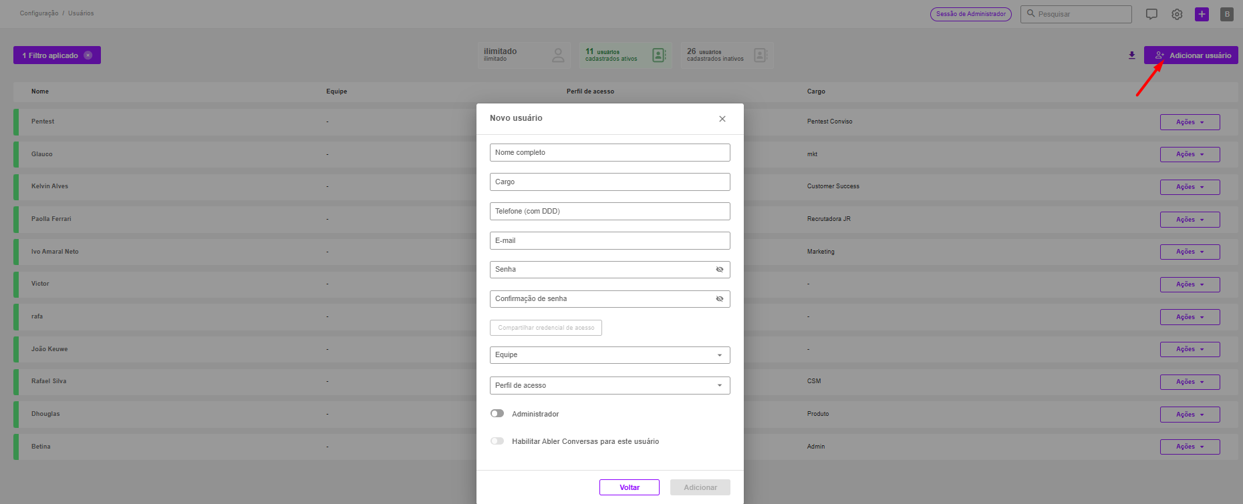Sort by Nome column header
Screen dimensions: 1243x504
(40, 91)
